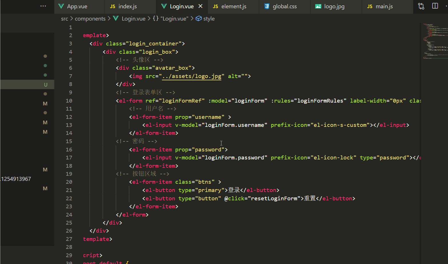Click line number 27 in the gutter
The image size is (448, 264).
coord(69,239)
